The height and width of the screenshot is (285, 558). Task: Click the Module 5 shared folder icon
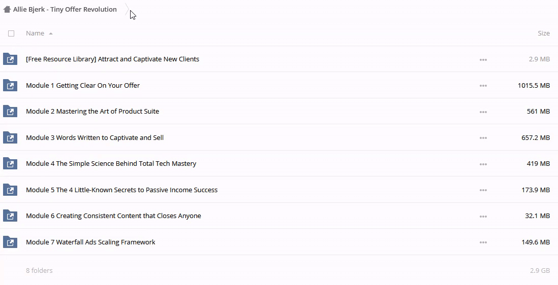[x=10, y=190]
